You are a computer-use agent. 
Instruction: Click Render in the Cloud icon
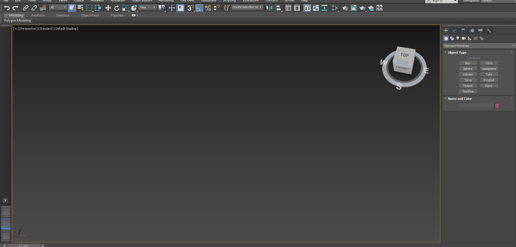click(371, 8)
